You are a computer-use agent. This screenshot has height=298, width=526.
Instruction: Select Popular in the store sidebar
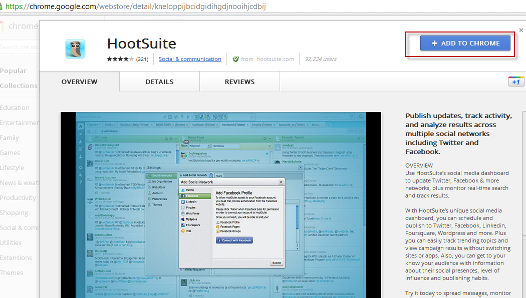[13, 70]
